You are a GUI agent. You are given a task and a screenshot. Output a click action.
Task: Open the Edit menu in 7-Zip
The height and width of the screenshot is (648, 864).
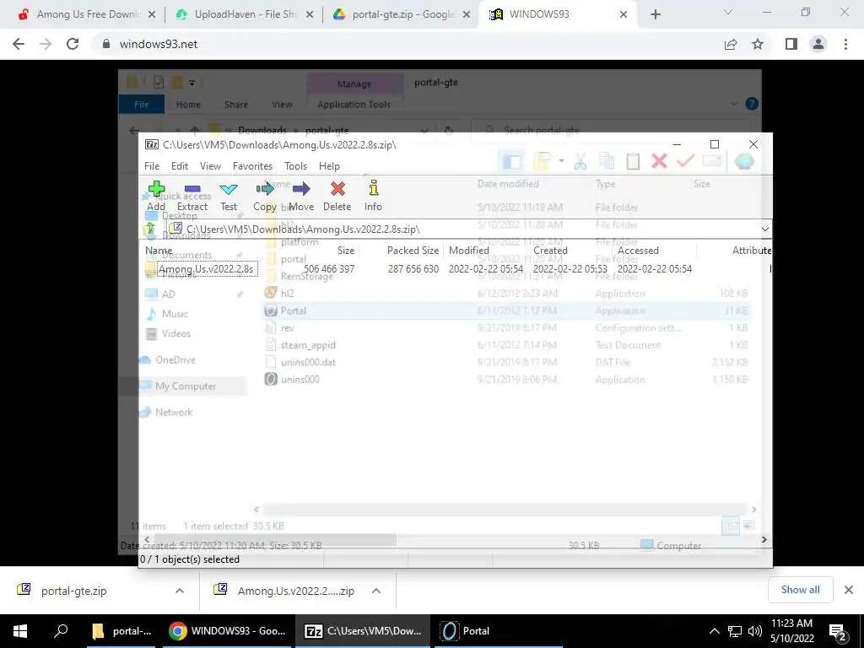click(180, 166)
